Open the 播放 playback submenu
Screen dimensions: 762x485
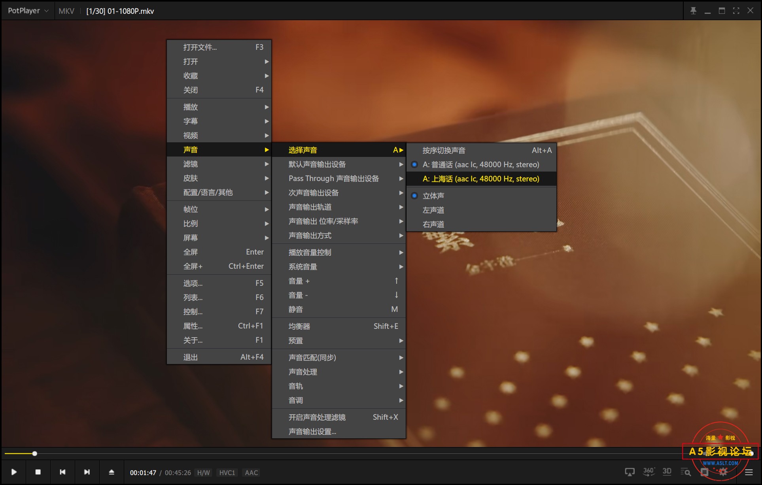point(219,107)
